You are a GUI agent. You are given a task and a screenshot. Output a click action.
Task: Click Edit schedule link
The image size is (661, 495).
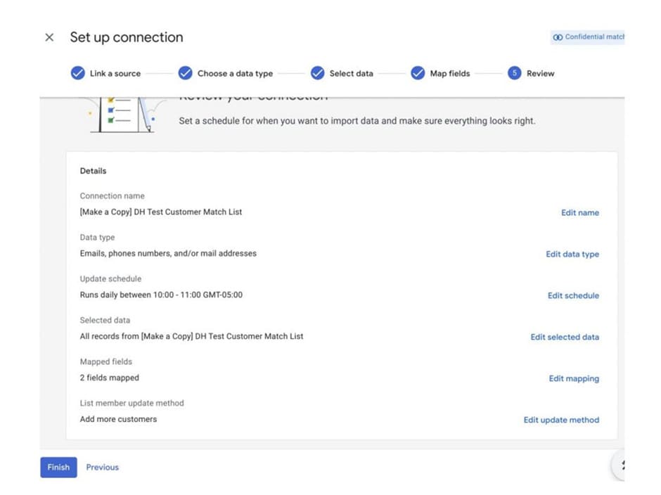(573, 295)
